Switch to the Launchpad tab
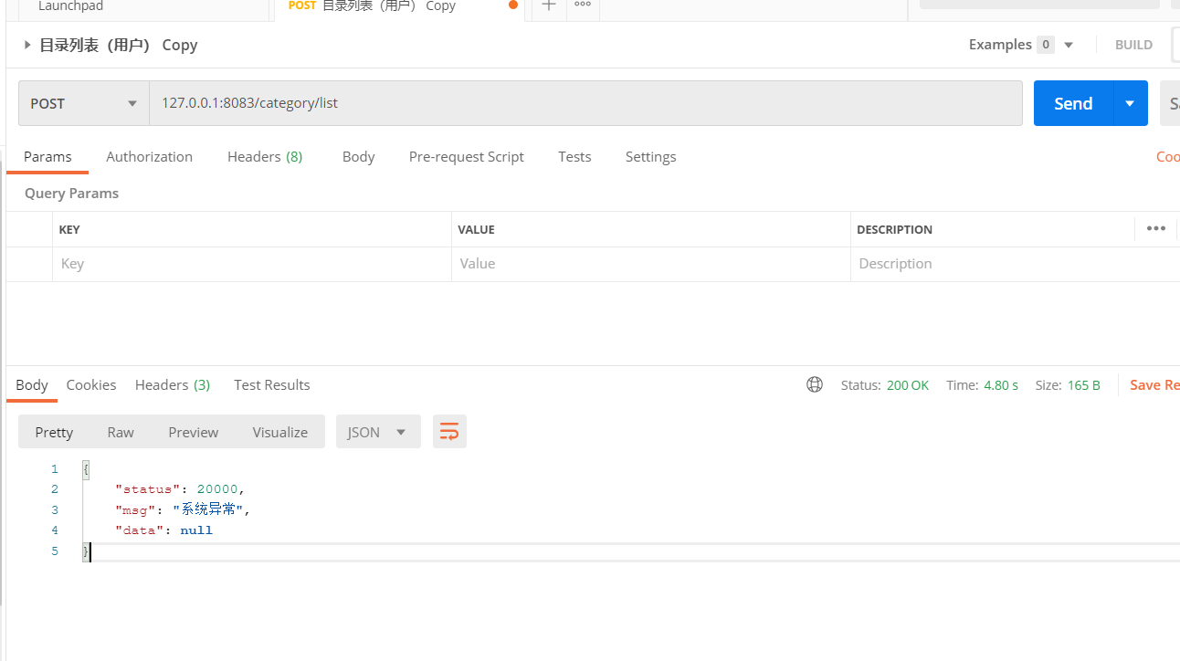Screen dimensions: 1180x661 (70, 6)
